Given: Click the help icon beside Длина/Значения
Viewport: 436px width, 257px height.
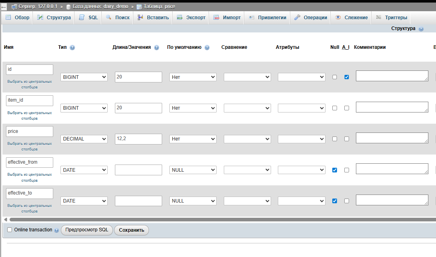Looking at the screenshot, I should 157,47.
